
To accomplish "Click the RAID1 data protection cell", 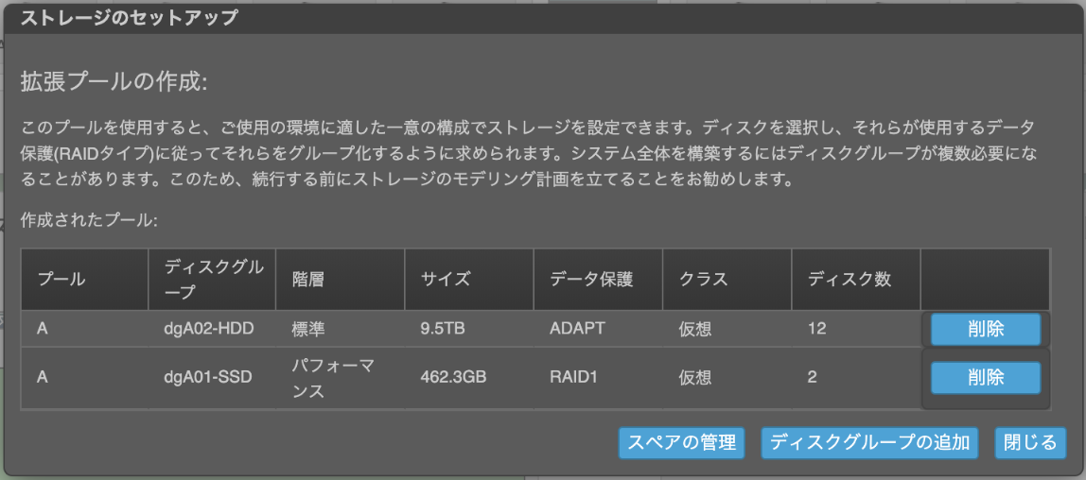I will [x=598, y=378].
